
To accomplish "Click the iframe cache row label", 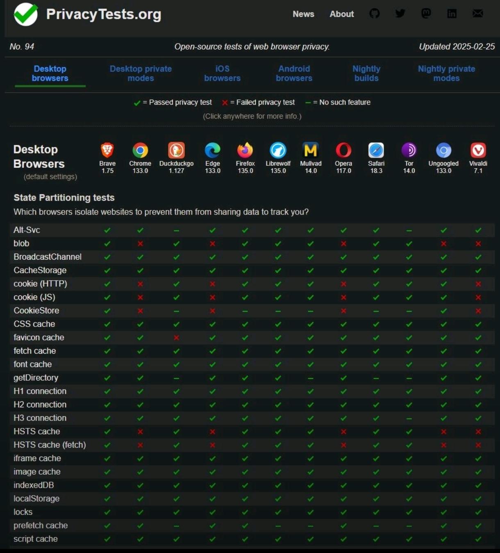I will (37, 459).
